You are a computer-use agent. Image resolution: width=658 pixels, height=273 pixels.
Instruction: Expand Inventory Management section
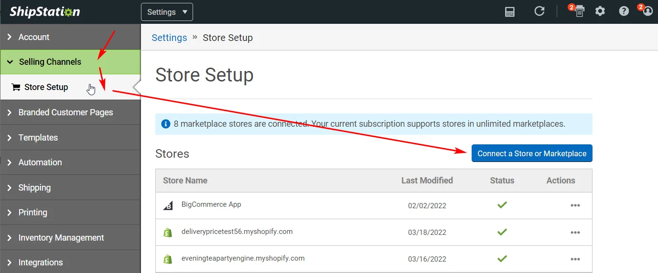click(70, 238)
